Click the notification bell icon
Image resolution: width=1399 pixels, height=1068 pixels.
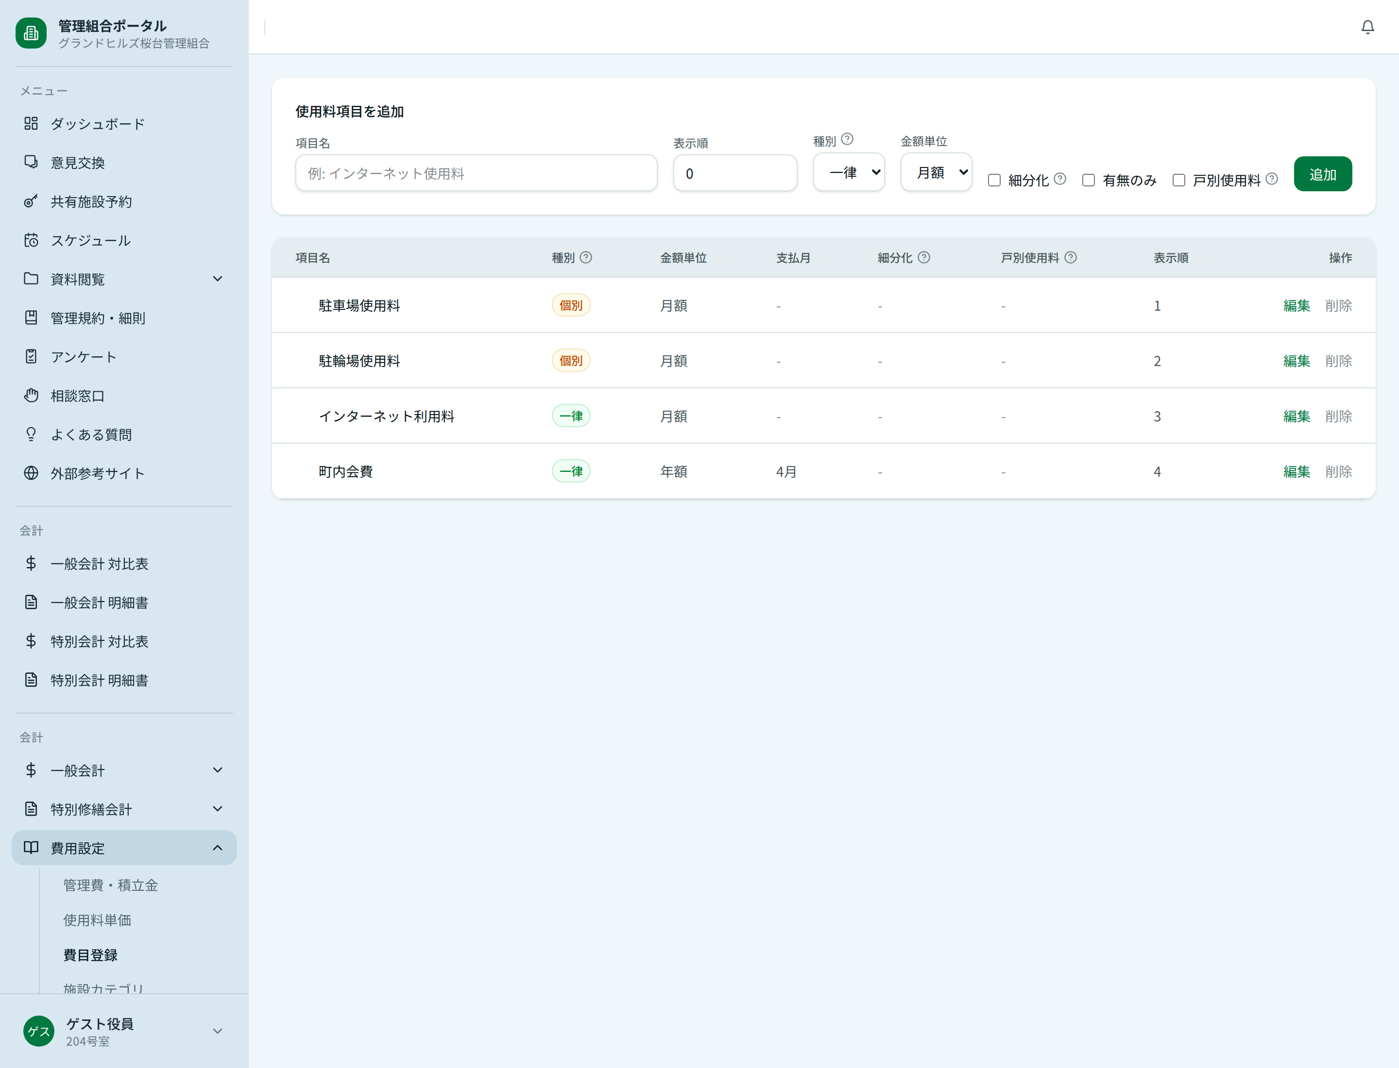[x=1367, y=27]
